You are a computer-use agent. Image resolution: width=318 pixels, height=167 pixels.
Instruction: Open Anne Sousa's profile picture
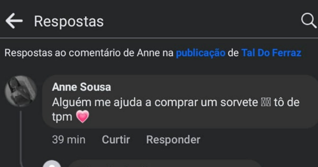(x=20, y=91)
